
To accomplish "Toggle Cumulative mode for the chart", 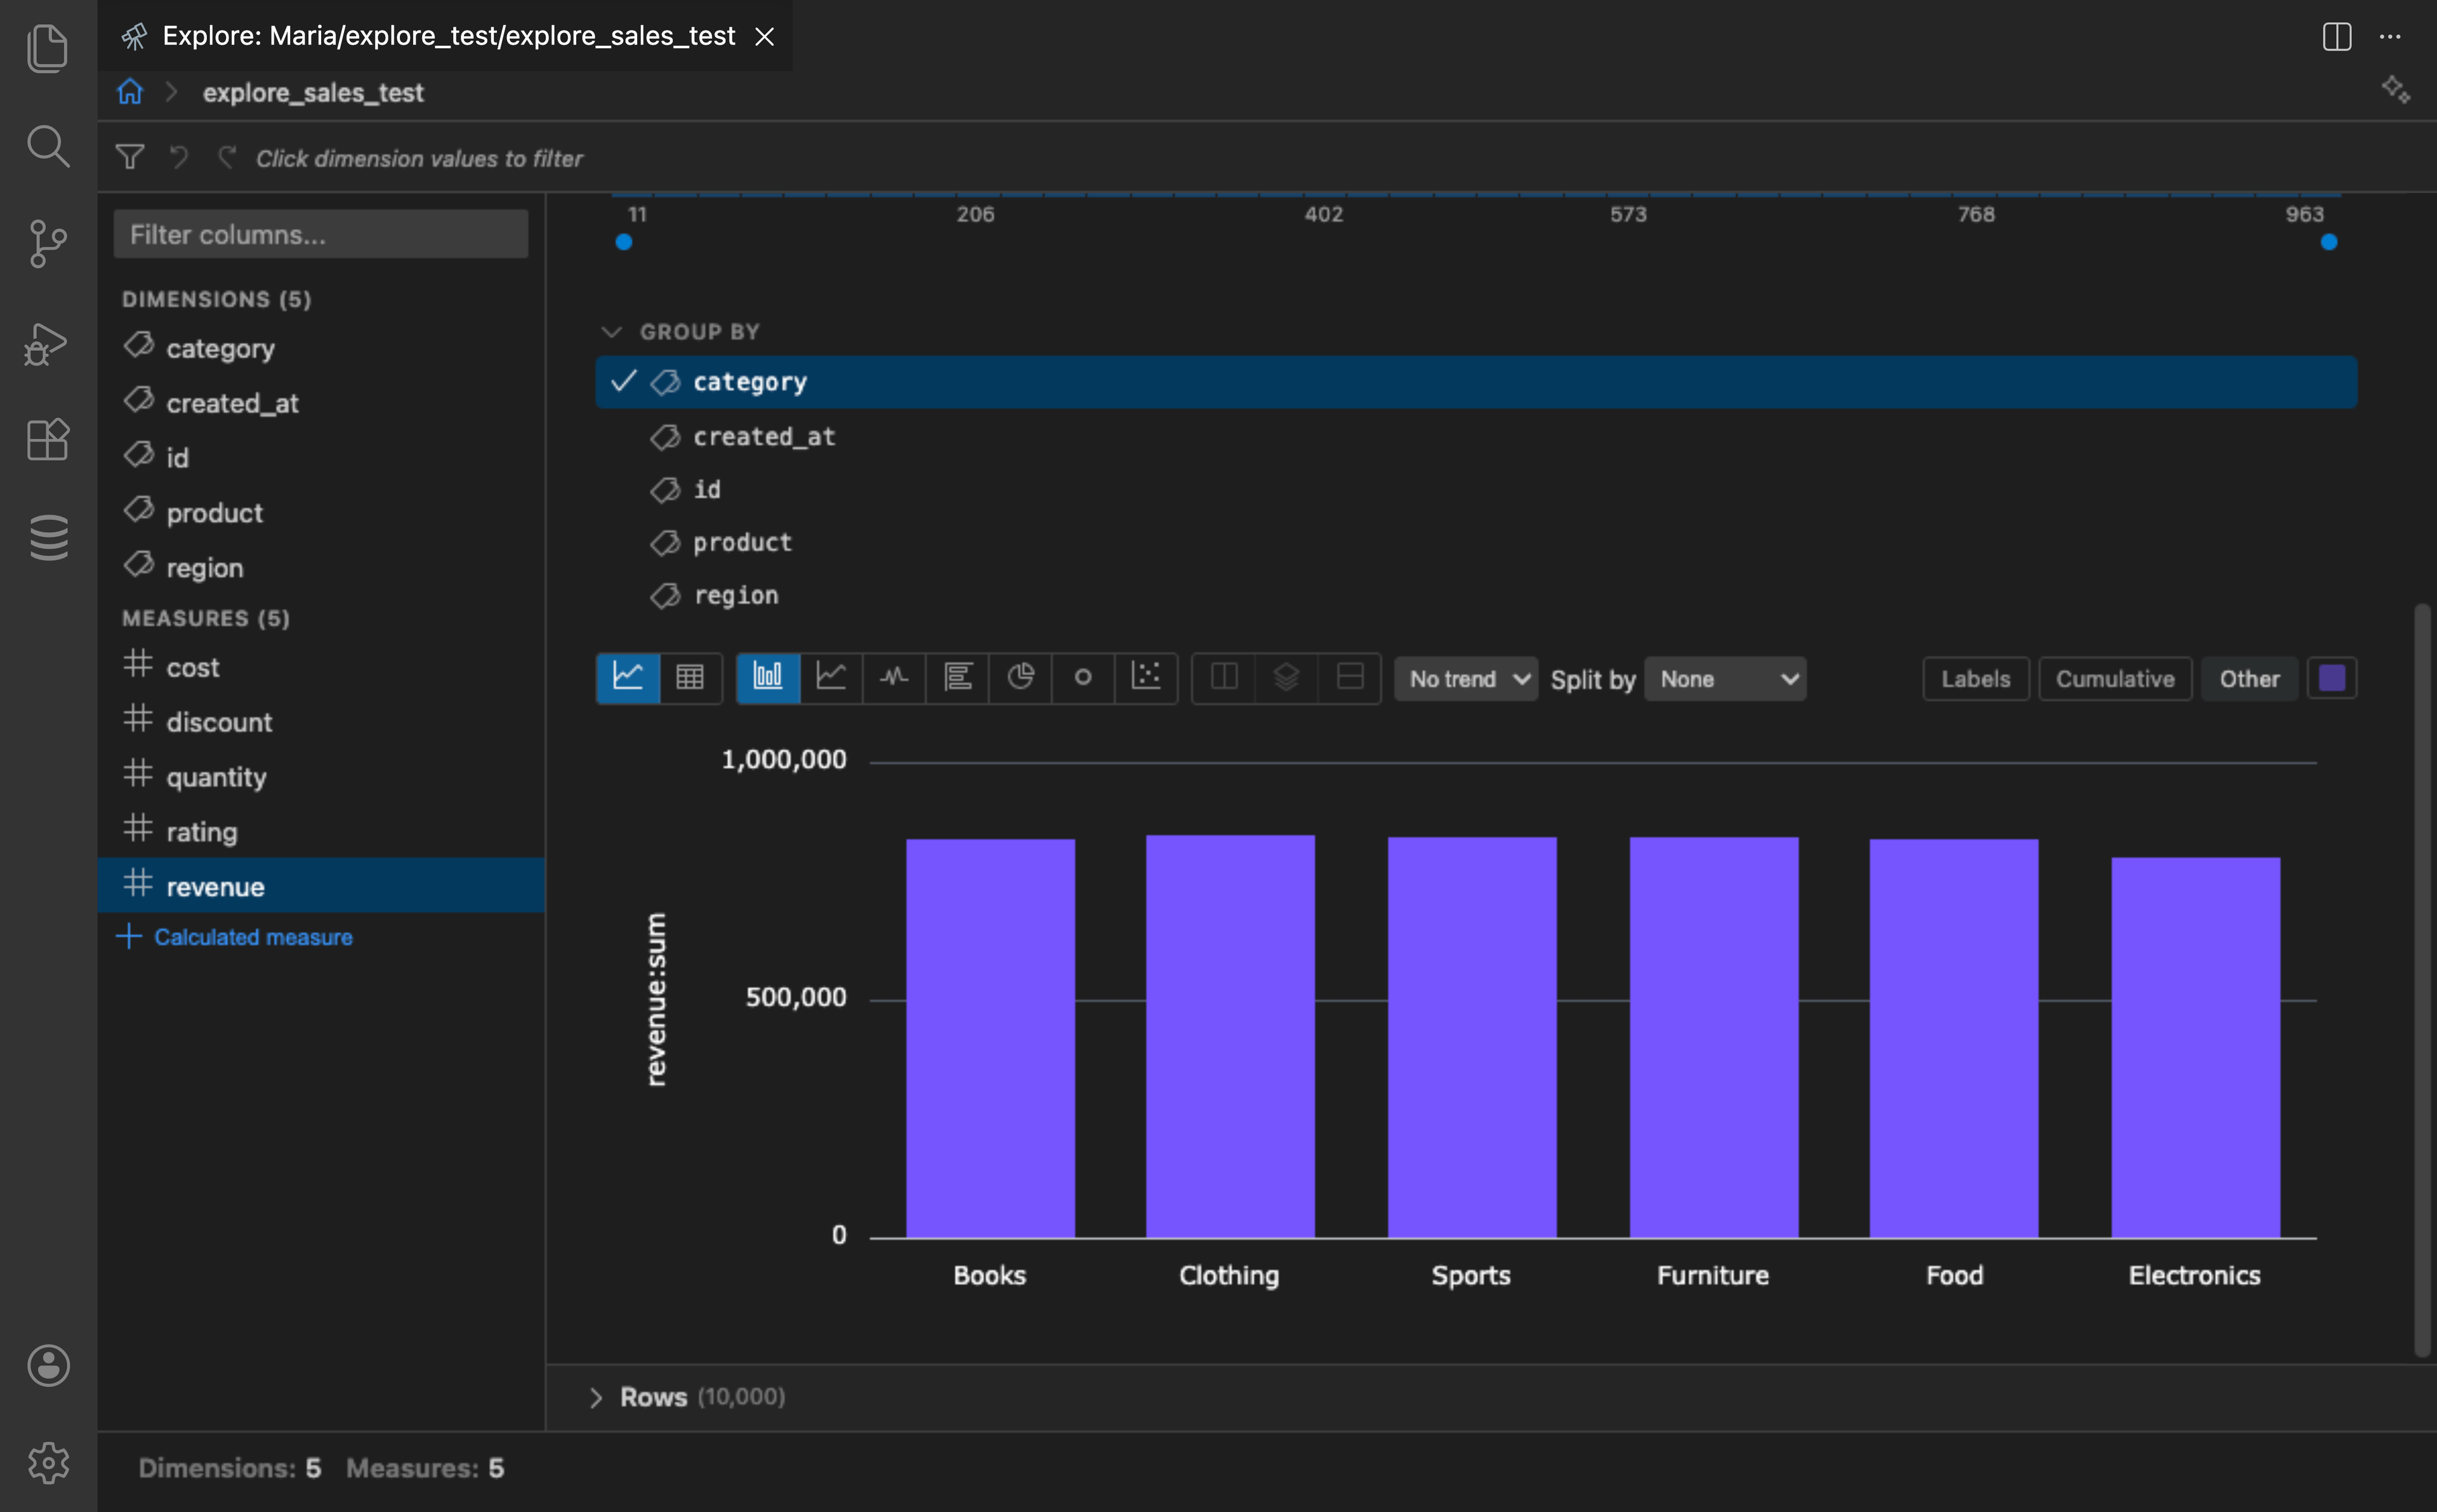I will tap(2114, 678).
